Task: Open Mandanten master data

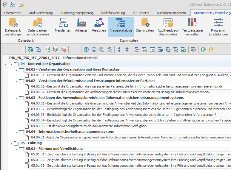Action: (63, 25)
